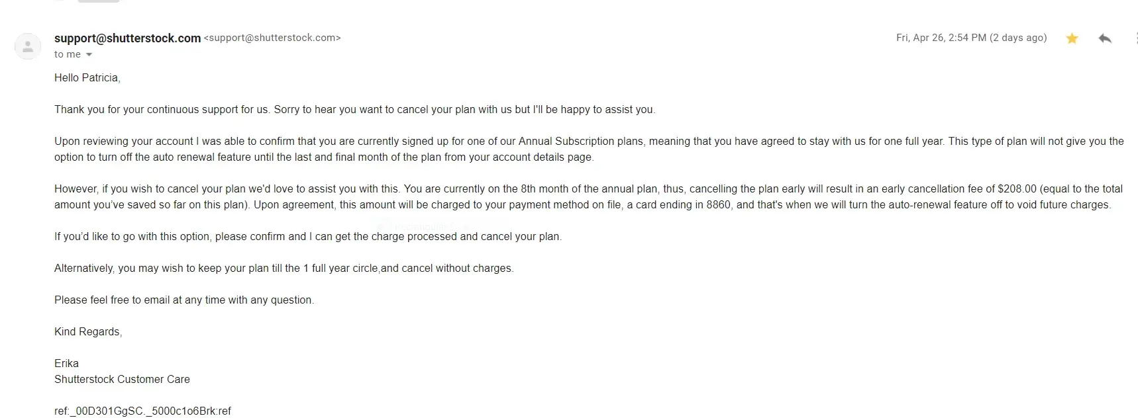Click the "Hello Patricia," greeting line
The image size is (1138, 418).
pos(87,78)
